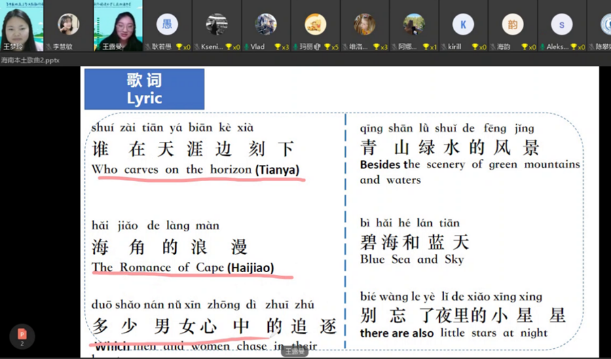
Task: Click pinyin 'bì hǎi hé lán tiān'
Action: [x=409, y=223]
